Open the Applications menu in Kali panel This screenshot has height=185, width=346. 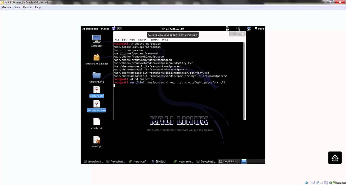pyautogui.click(x=90, y=29)
